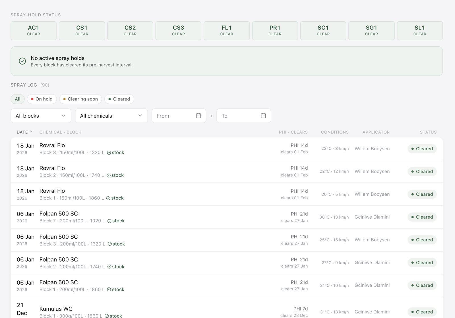Open the SC1 block status card

point(323,31)
